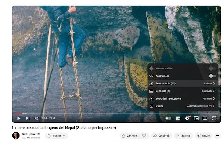Play the video
Screen dimensions: 224x141
coord(19,118)
